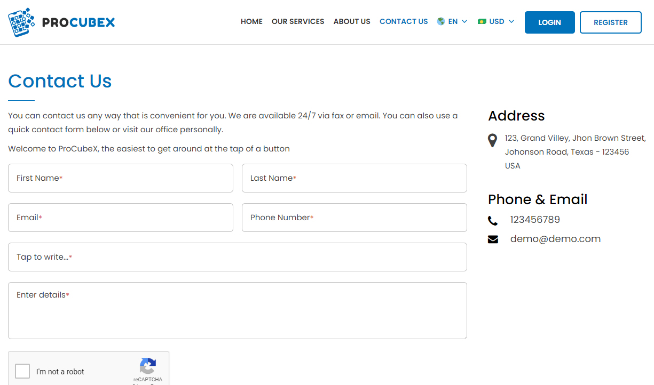Focus the First Name field

click(x=121, y=178)
